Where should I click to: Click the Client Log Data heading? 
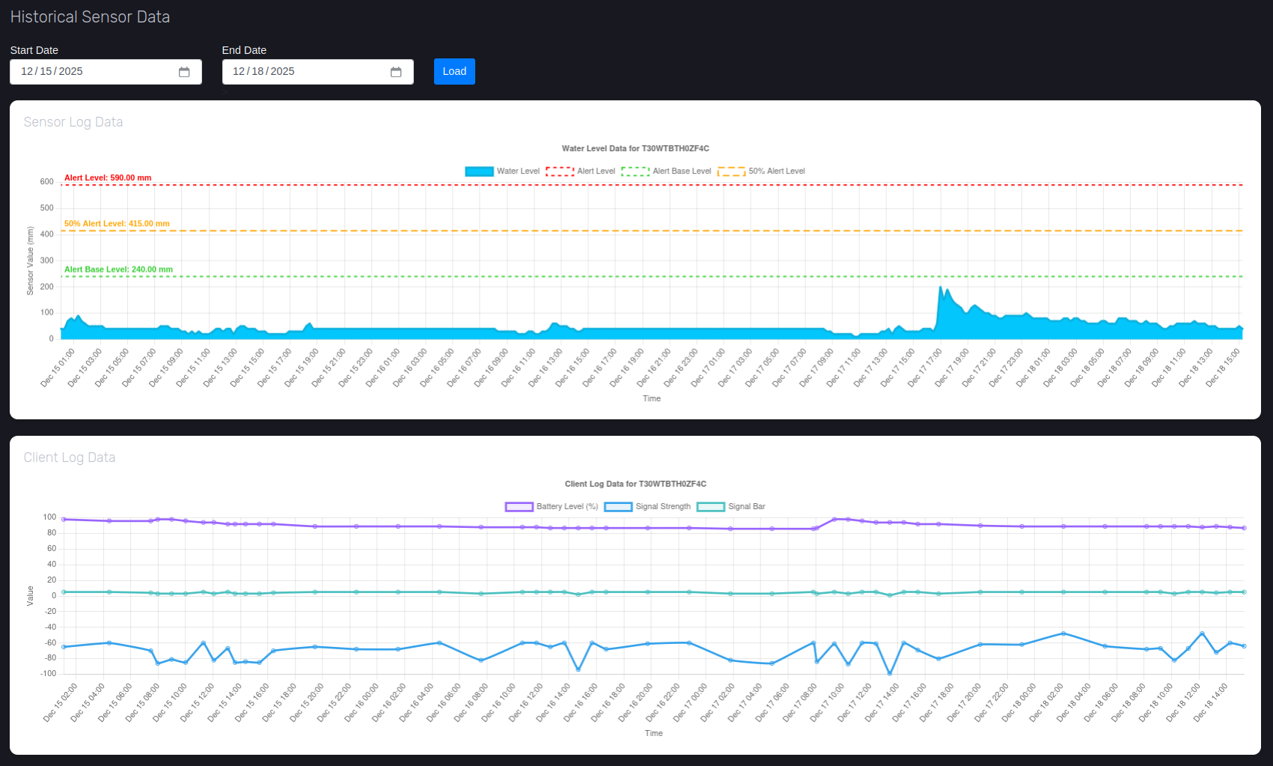(70, 458)
